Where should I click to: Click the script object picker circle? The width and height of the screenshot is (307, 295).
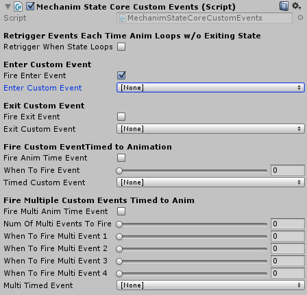tap(300, 18)
